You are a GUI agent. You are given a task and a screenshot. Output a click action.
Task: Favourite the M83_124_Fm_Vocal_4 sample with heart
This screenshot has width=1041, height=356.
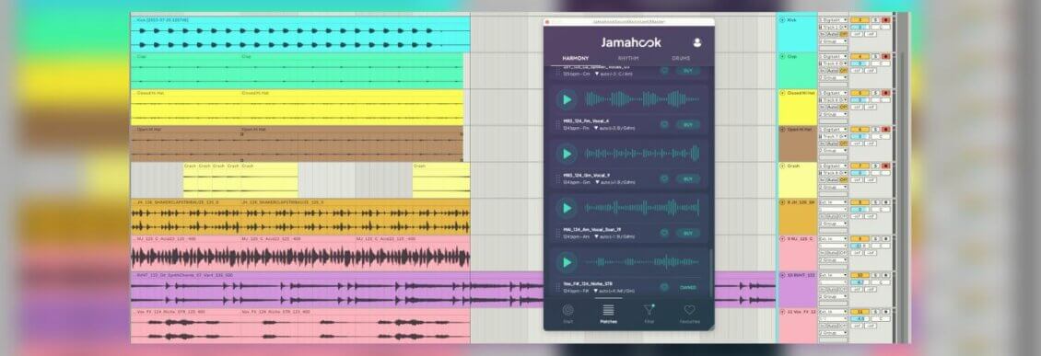[x=664, y=124]
